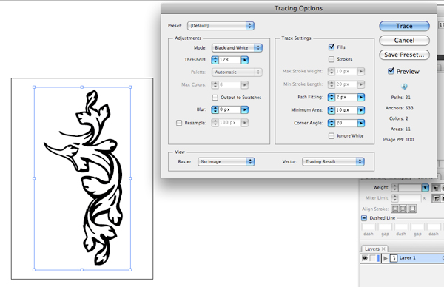Click the Threshold value field

[x=229, y=60]
